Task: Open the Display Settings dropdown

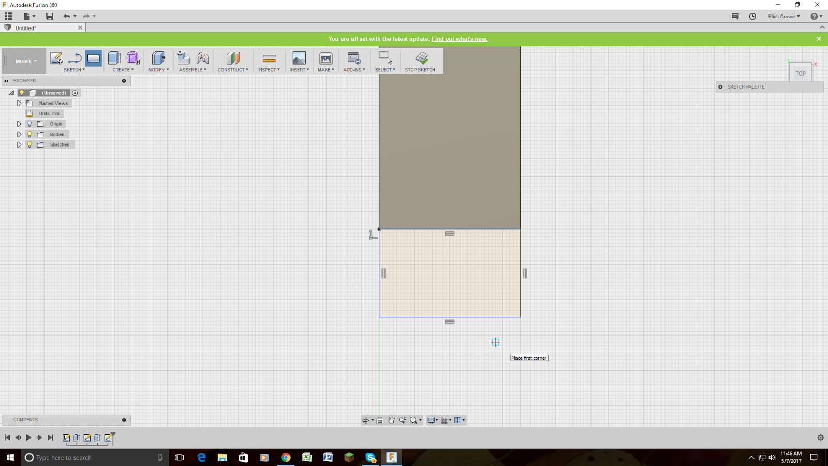Action: pos(433,420)
